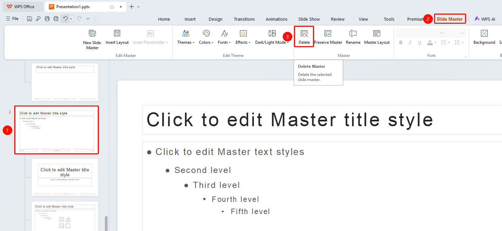Screen dimensions: 502x231
Task: Expand the bullet list dropdown arrow
Action: (449, 42)
